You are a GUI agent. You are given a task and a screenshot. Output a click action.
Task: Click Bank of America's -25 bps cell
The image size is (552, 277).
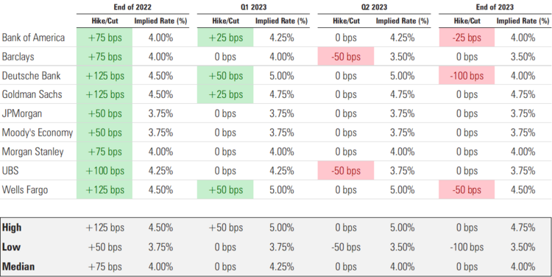coord(467,38)
